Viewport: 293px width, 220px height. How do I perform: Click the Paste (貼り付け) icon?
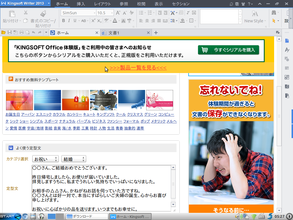coord(12,13)
